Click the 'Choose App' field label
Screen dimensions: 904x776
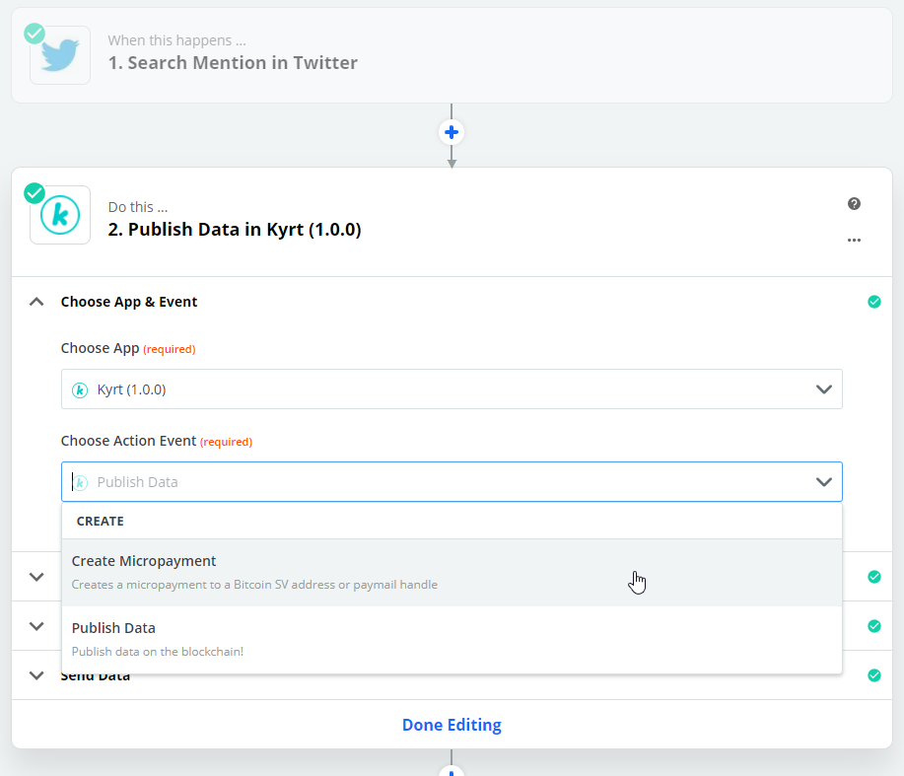click(101, 348)
